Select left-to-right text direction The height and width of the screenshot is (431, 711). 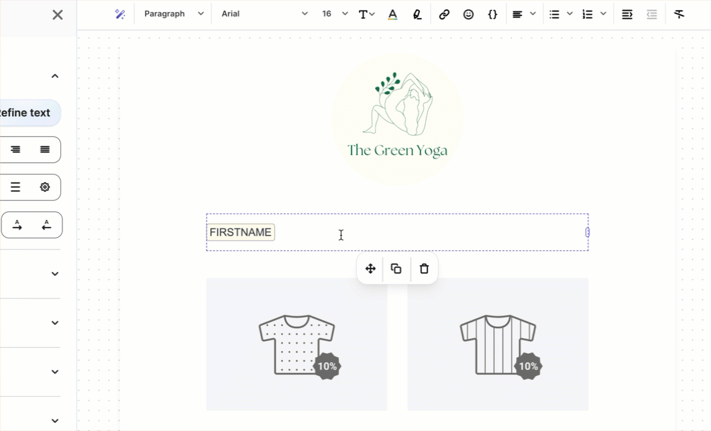point(17,225)
